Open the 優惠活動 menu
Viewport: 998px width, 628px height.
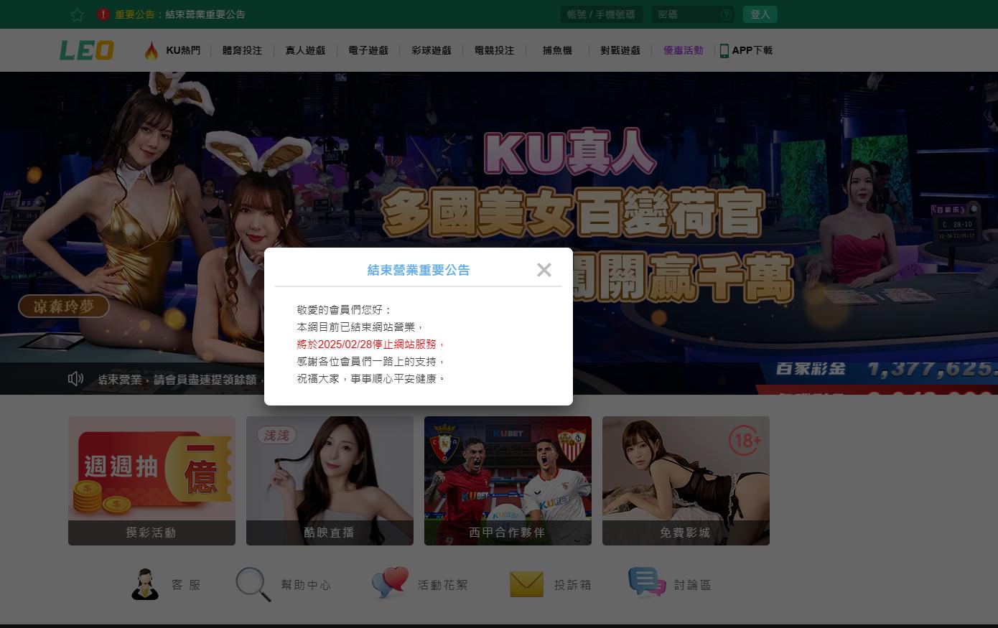pyautogui.click(x=684, y=50)
